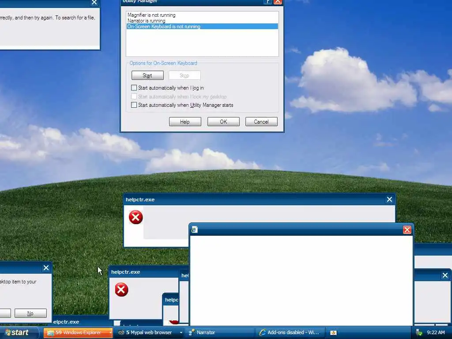
Task: Confirm Utility Manager with OK
Action: (x=223, y=122)
